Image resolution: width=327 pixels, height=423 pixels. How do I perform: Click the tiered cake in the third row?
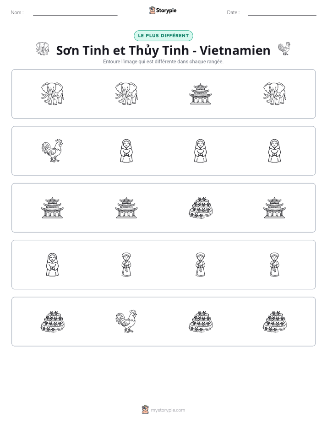(x=201, y=208)
